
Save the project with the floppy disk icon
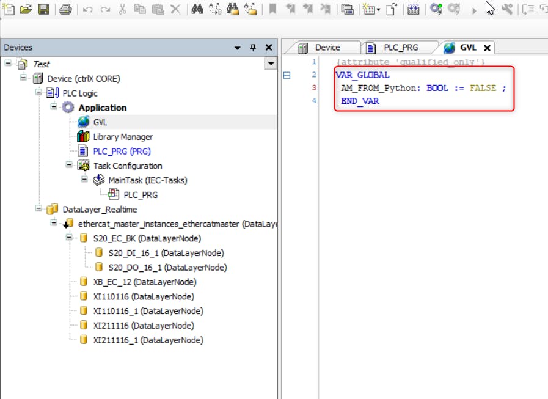[43, 9]
